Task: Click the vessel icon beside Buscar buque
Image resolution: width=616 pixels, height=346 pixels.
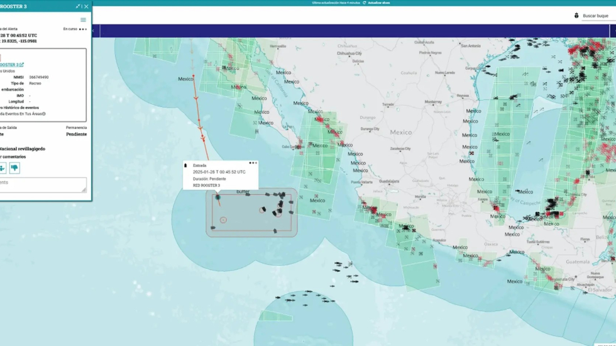Action: click(576, 16)
